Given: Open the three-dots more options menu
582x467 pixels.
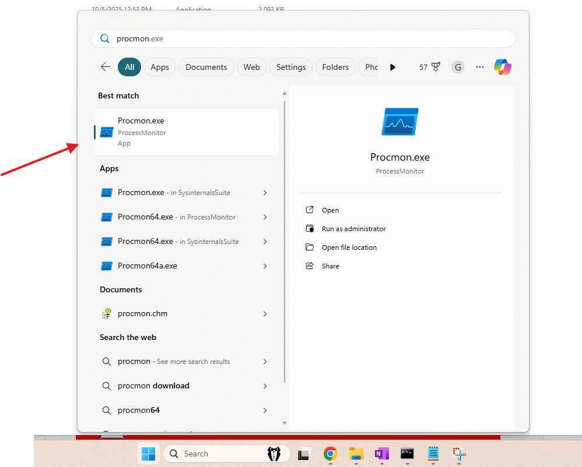Looking at the screenshot, I should click(480, 67).
